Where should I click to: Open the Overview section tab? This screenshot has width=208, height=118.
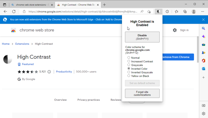[60, 100]
